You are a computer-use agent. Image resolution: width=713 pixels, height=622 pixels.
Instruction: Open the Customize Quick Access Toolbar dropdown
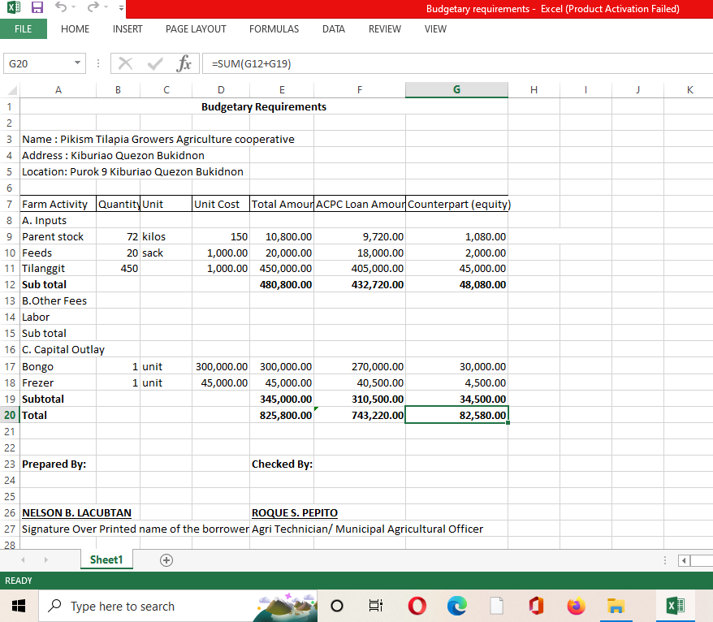[x=120, y=9]
